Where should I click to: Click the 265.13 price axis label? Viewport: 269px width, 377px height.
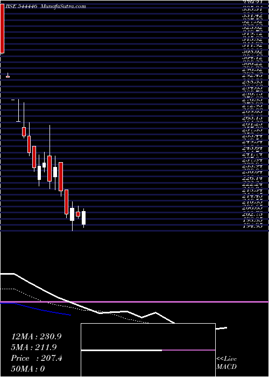point(252,118)
